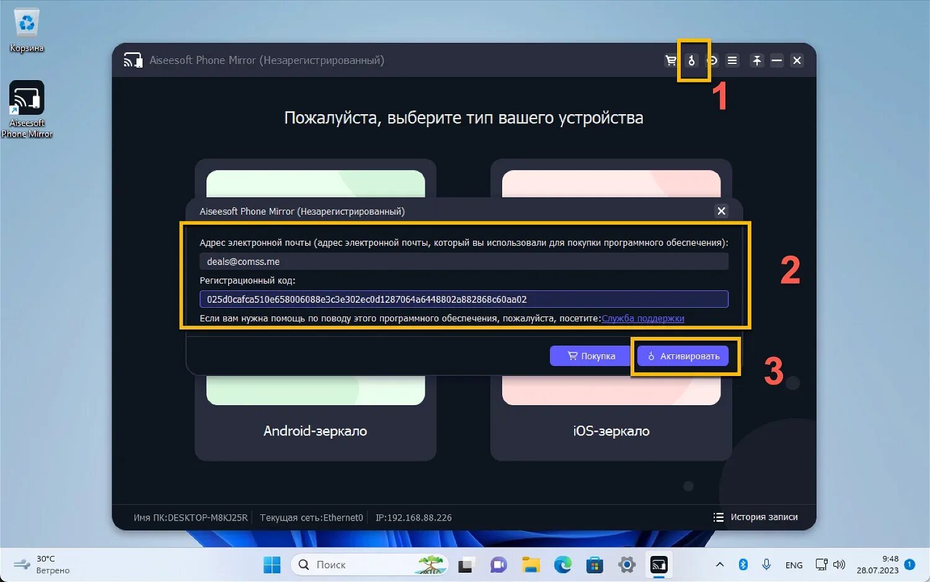The width and height of the screenshot is (930, 582).
Task: Click the Текущая сеть:Ethernet0 status text
Action: coord(311,517)
